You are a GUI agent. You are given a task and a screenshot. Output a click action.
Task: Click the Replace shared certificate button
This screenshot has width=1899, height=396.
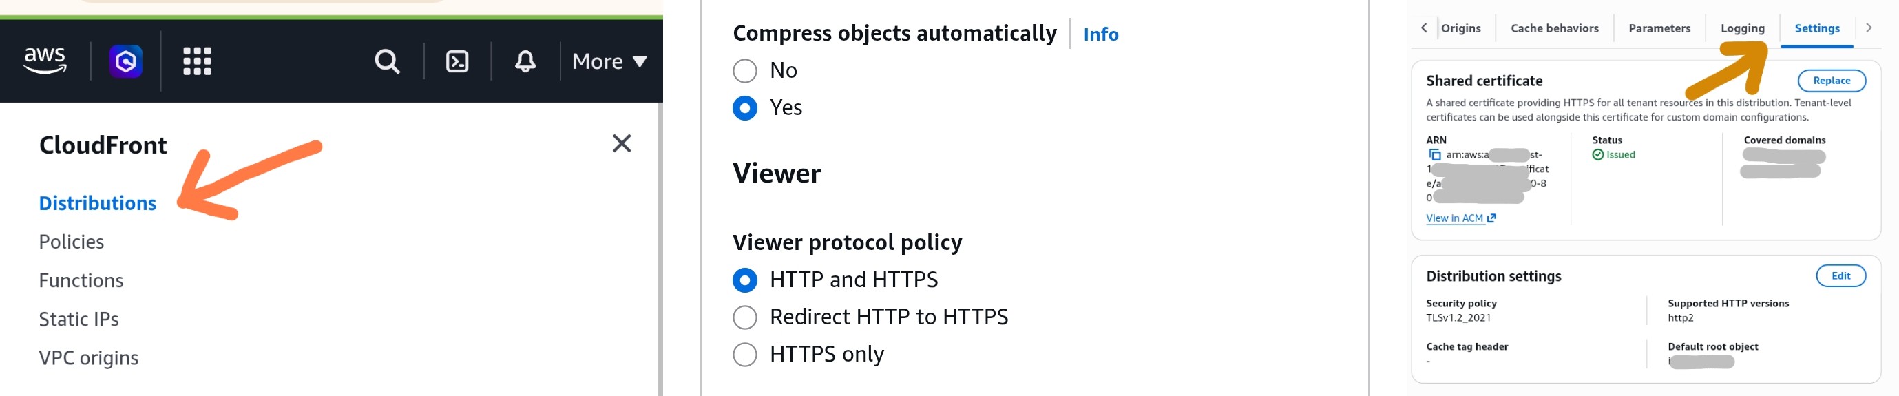(x=1832, y=81)
